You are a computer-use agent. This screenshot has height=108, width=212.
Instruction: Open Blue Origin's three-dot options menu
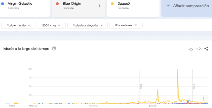[x=99, y=5]
